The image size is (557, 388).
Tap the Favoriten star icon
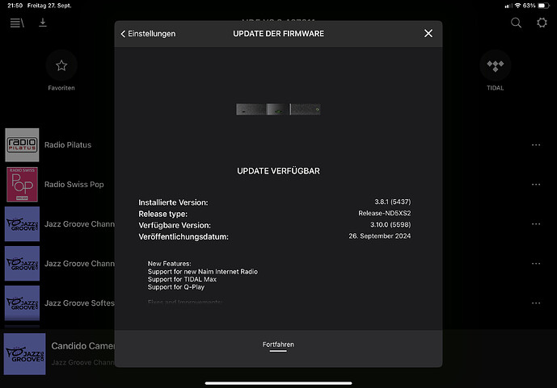61,66
